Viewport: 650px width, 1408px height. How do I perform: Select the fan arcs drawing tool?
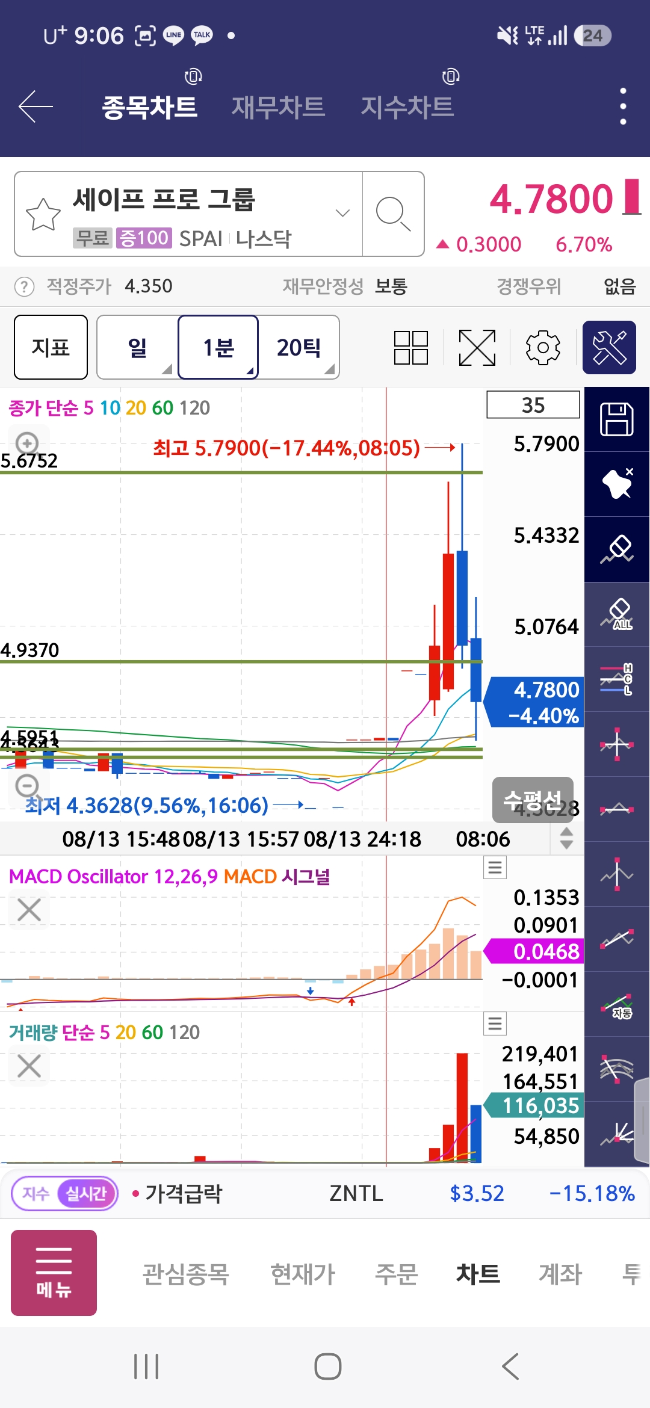617,1069
